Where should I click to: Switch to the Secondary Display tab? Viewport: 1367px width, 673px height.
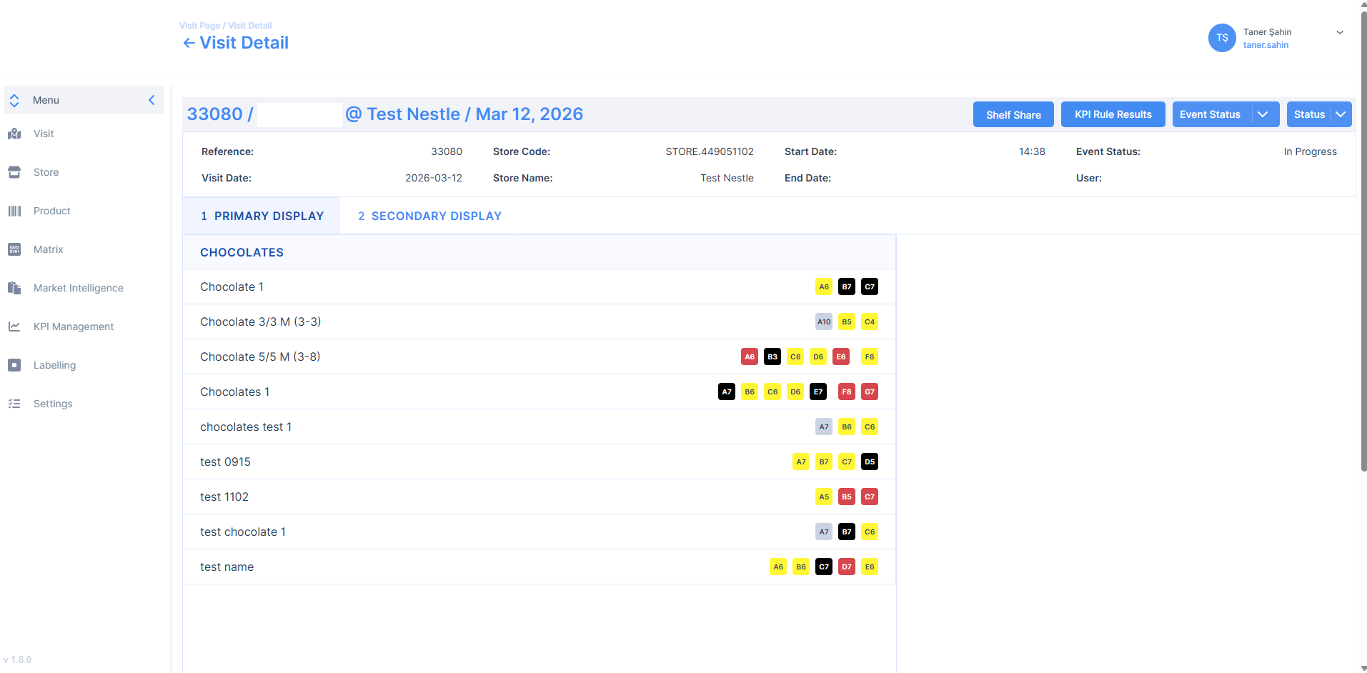[429, 216]
